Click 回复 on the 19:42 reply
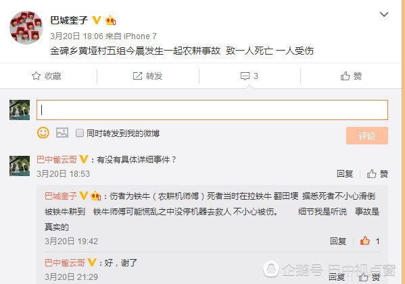The height and width of the screenshot is (284, 405). coord(338,242)
